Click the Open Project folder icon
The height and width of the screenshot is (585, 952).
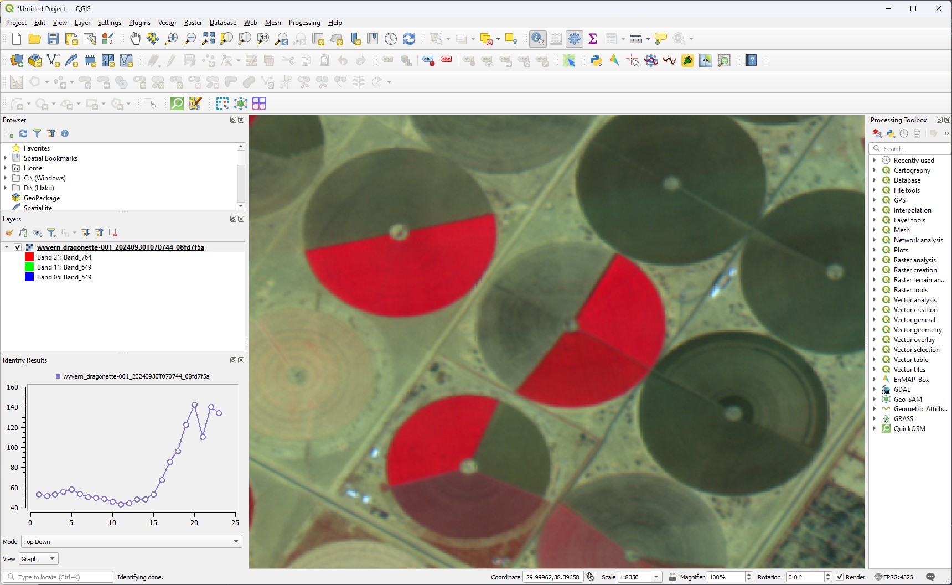pos(34,39)
